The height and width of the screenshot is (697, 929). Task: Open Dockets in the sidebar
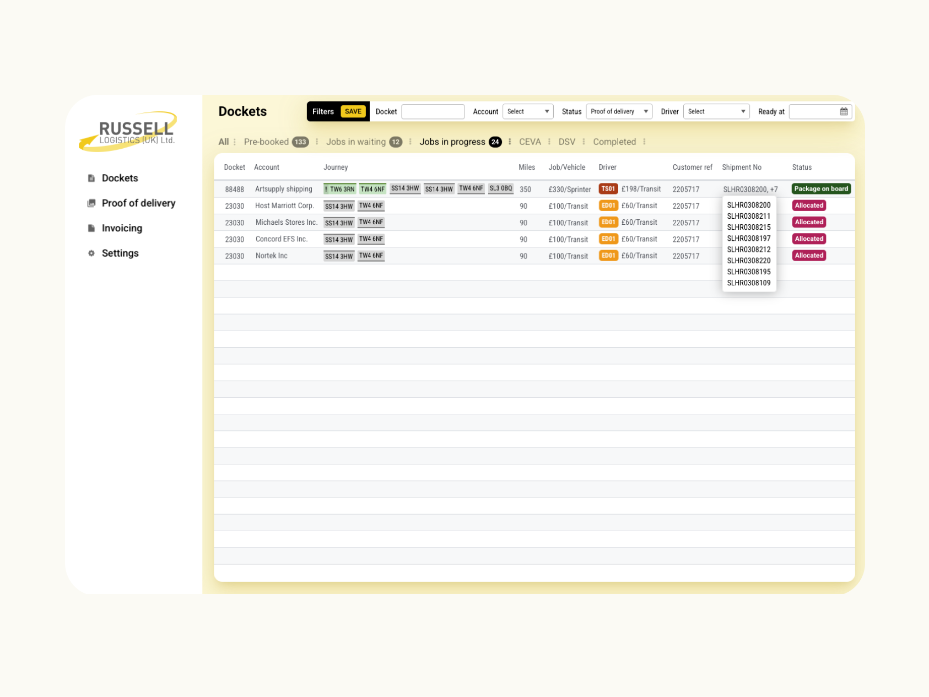120,178
